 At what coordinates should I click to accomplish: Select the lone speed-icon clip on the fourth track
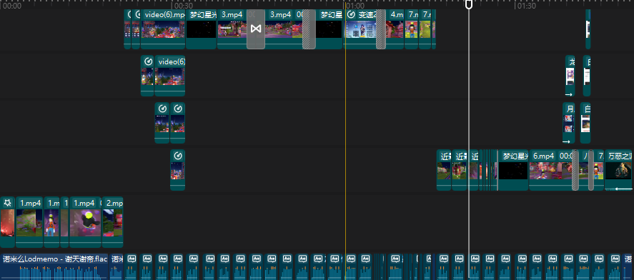pyautogui.click(x=177, y=170)
